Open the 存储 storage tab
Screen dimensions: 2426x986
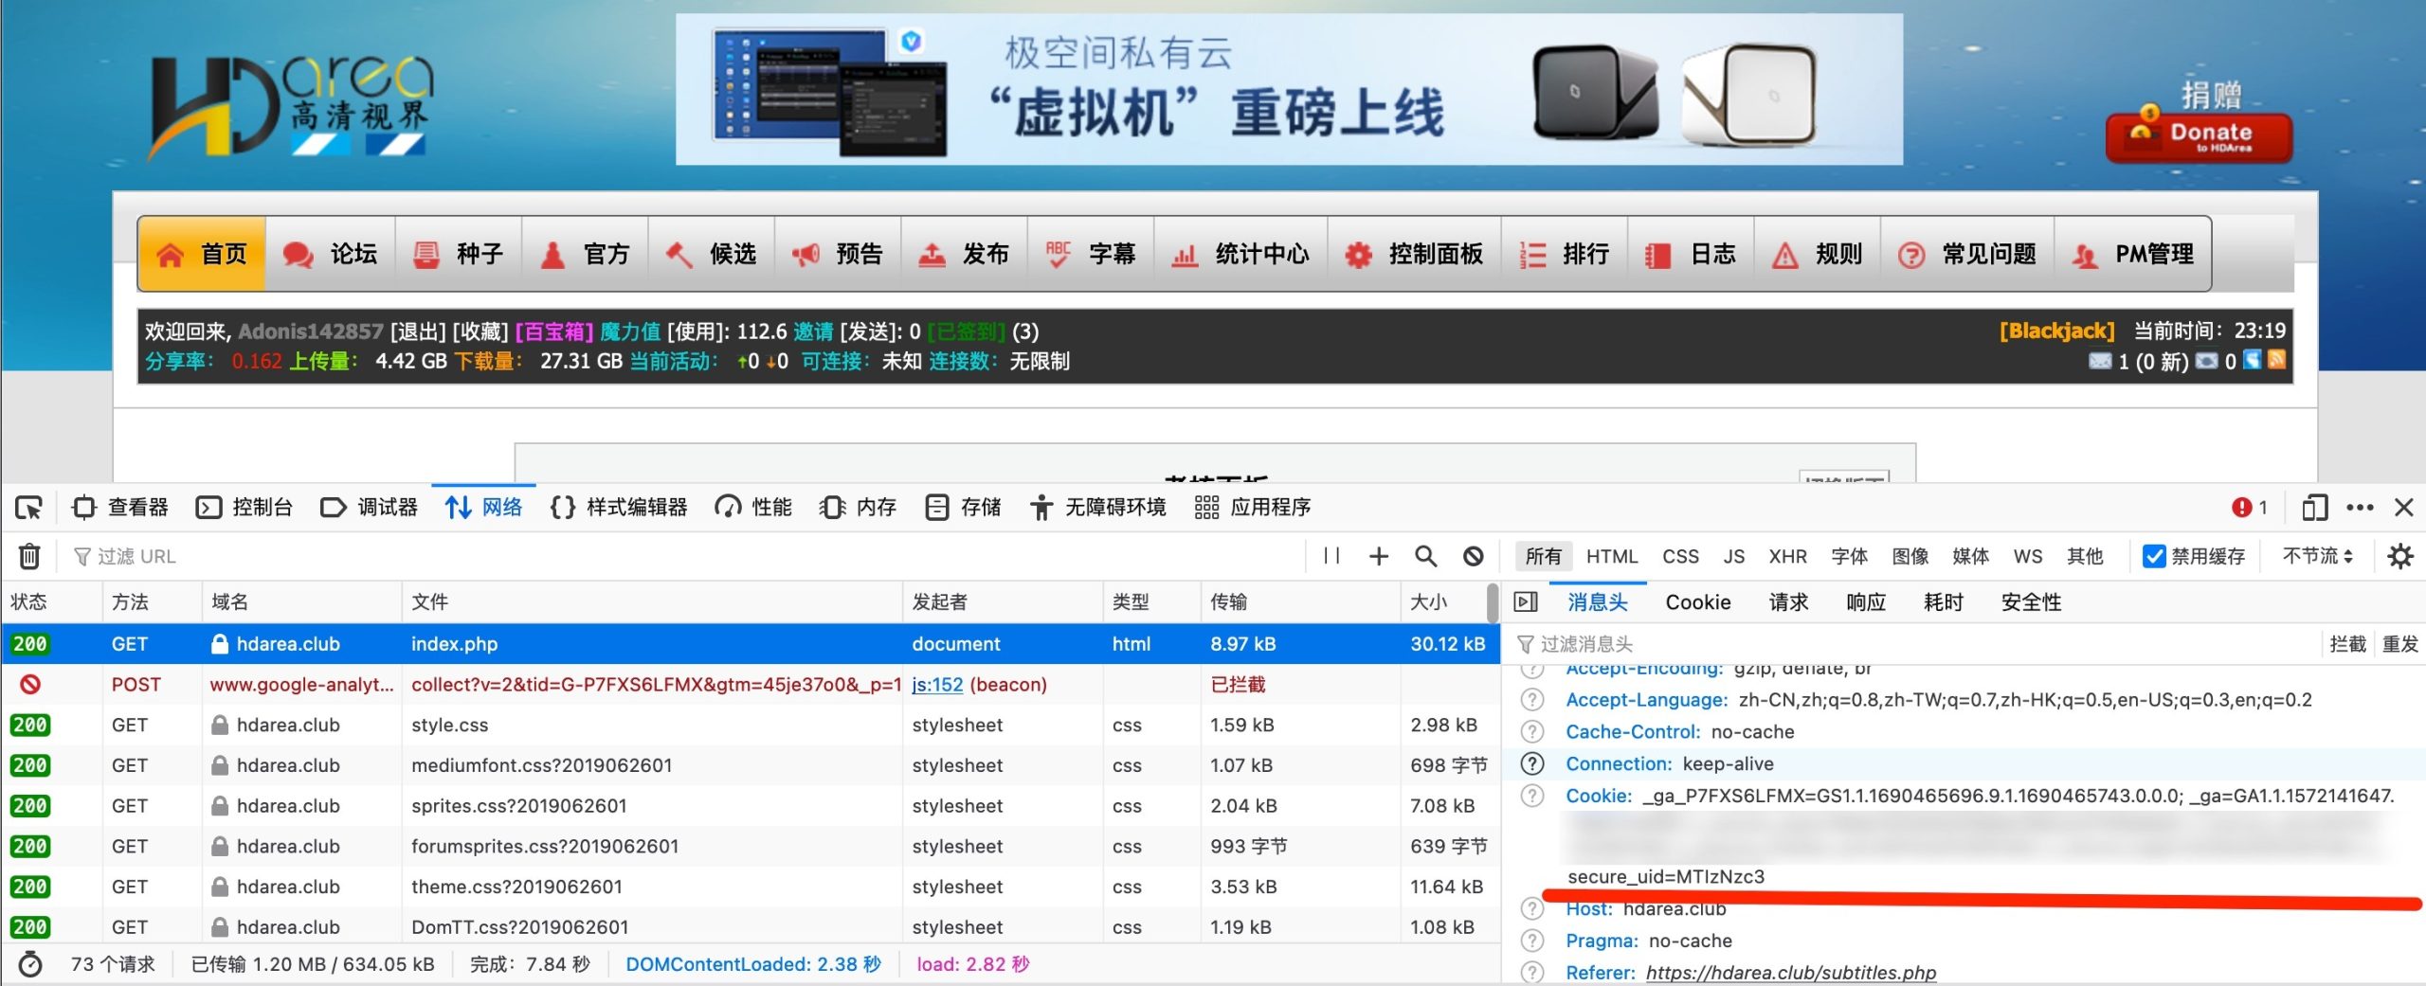coord(963,508)
